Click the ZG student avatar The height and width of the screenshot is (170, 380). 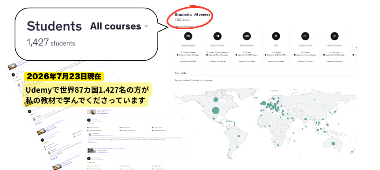point(188,36)
